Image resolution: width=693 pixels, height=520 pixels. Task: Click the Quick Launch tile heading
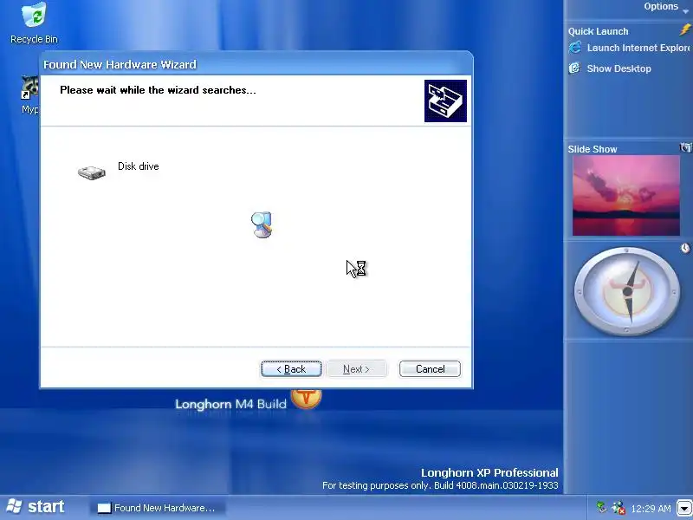[x=598, y=31]
